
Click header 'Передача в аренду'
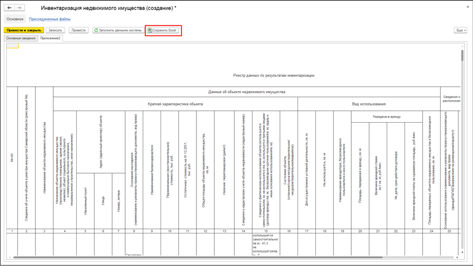(x=387, y=116)
